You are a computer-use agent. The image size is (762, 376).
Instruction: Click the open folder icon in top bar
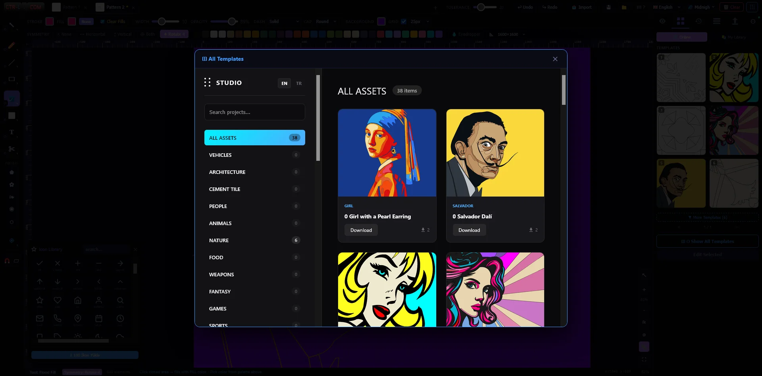[624, 7]
